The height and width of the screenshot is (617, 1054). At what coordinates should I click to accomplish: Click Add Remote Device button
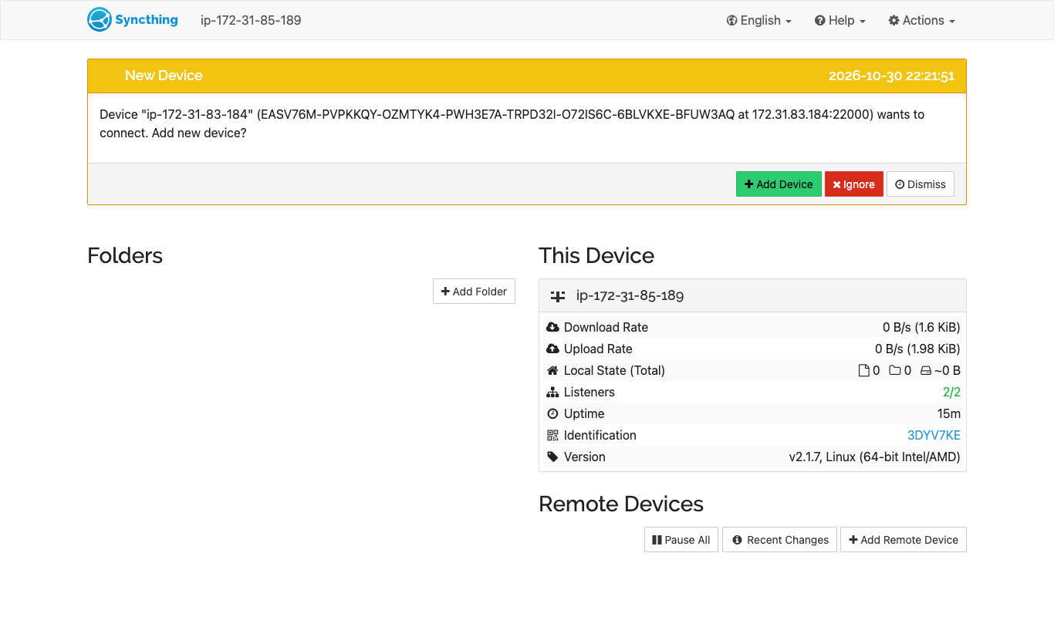pos(904,540)
